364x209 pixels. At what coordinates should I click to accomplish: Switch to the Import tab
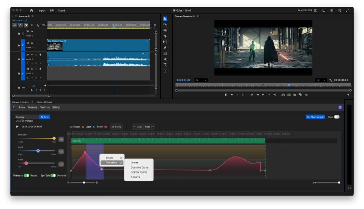[42, 11]
